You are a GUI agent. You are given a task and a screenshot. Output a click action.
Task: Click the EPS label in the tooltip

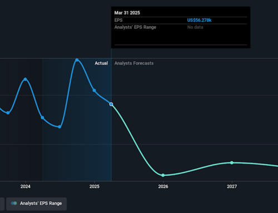[x=118, y=20]
